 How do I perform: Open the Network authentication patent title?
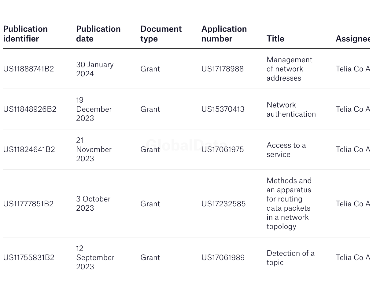291,109
